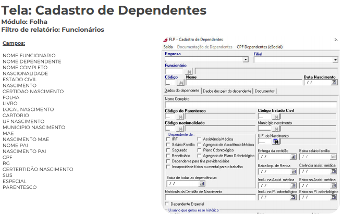
Task: Click 'MUNICIPIO NASCIMENTO' in the Campos list
Action: pos(34,128)
